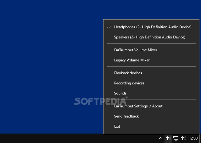Open EarTrumpet Volume Mixer
The height and width of the screenshot is (143, 201).
pos(151,50)
